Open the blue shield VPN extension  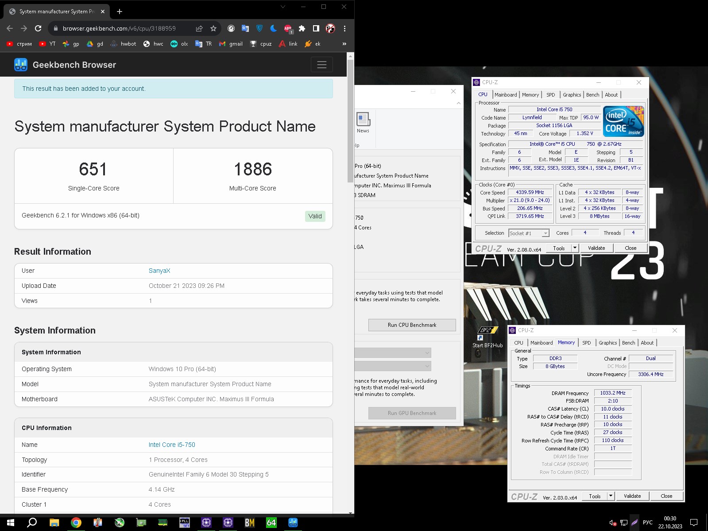point(259,28)
